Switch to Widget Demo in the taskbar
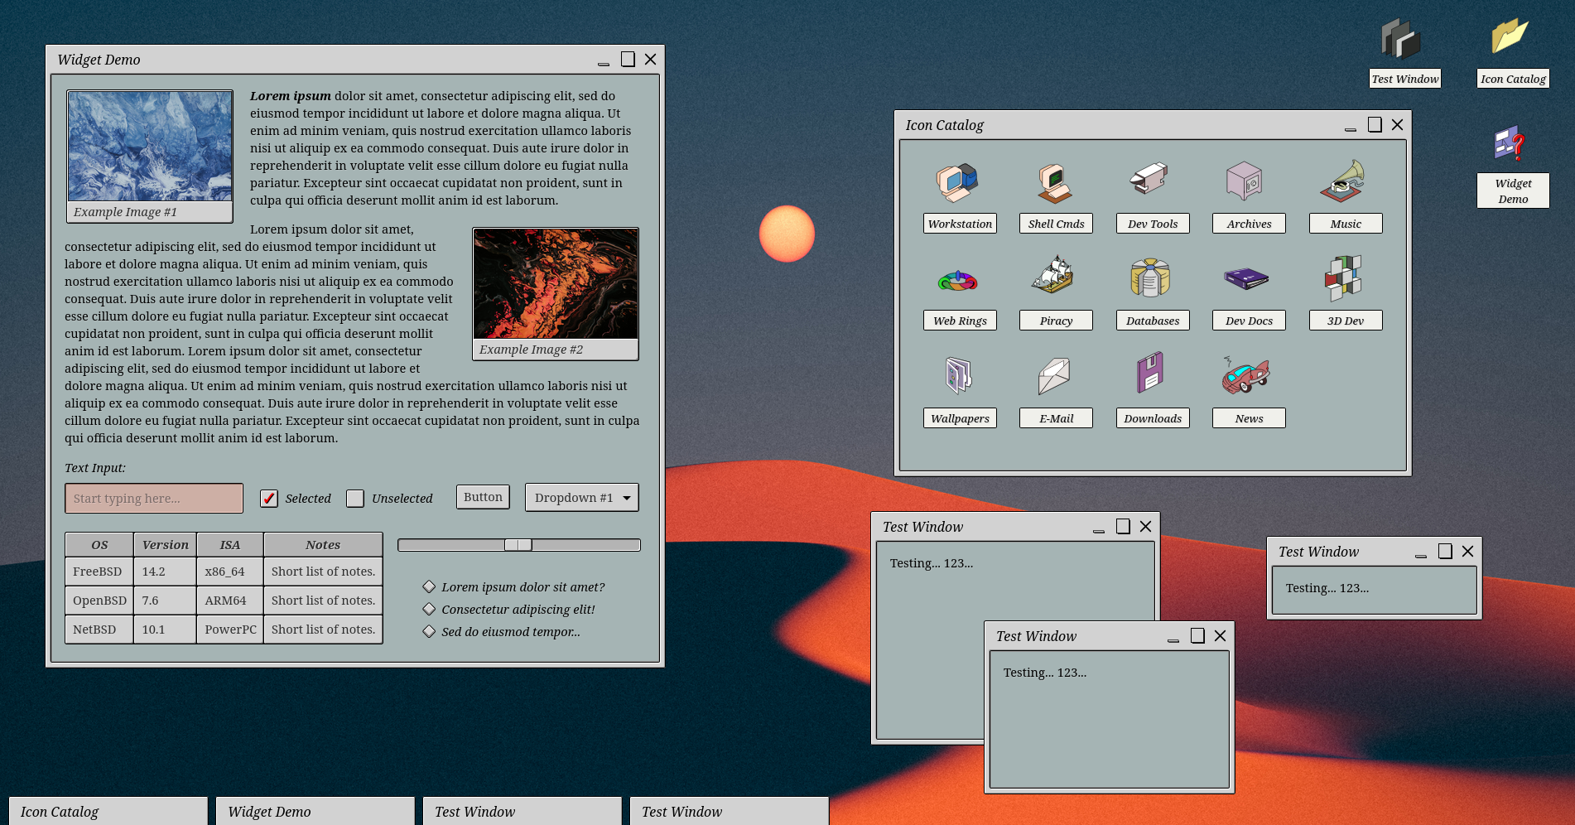Image resolution: width=1575 pixels, height=825 pixels. pyautogui.click(x=315, y=812)
